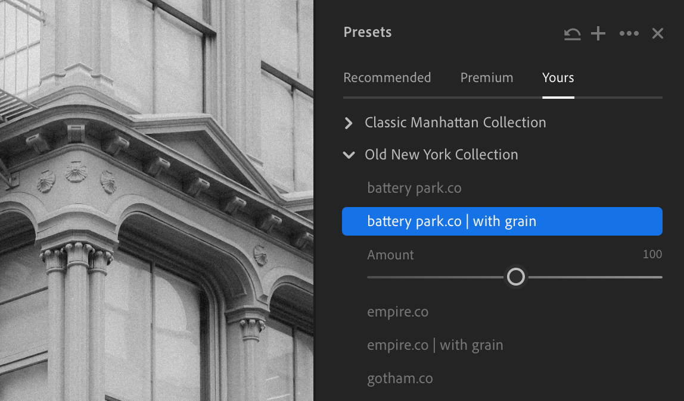
Task: Apply the battery park.co preset
Action: click(x=414, y=189)
